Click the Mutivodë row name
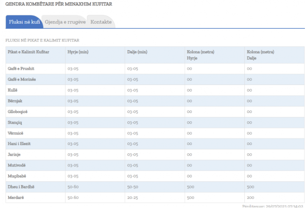307x215 pixels. (17, 165)
